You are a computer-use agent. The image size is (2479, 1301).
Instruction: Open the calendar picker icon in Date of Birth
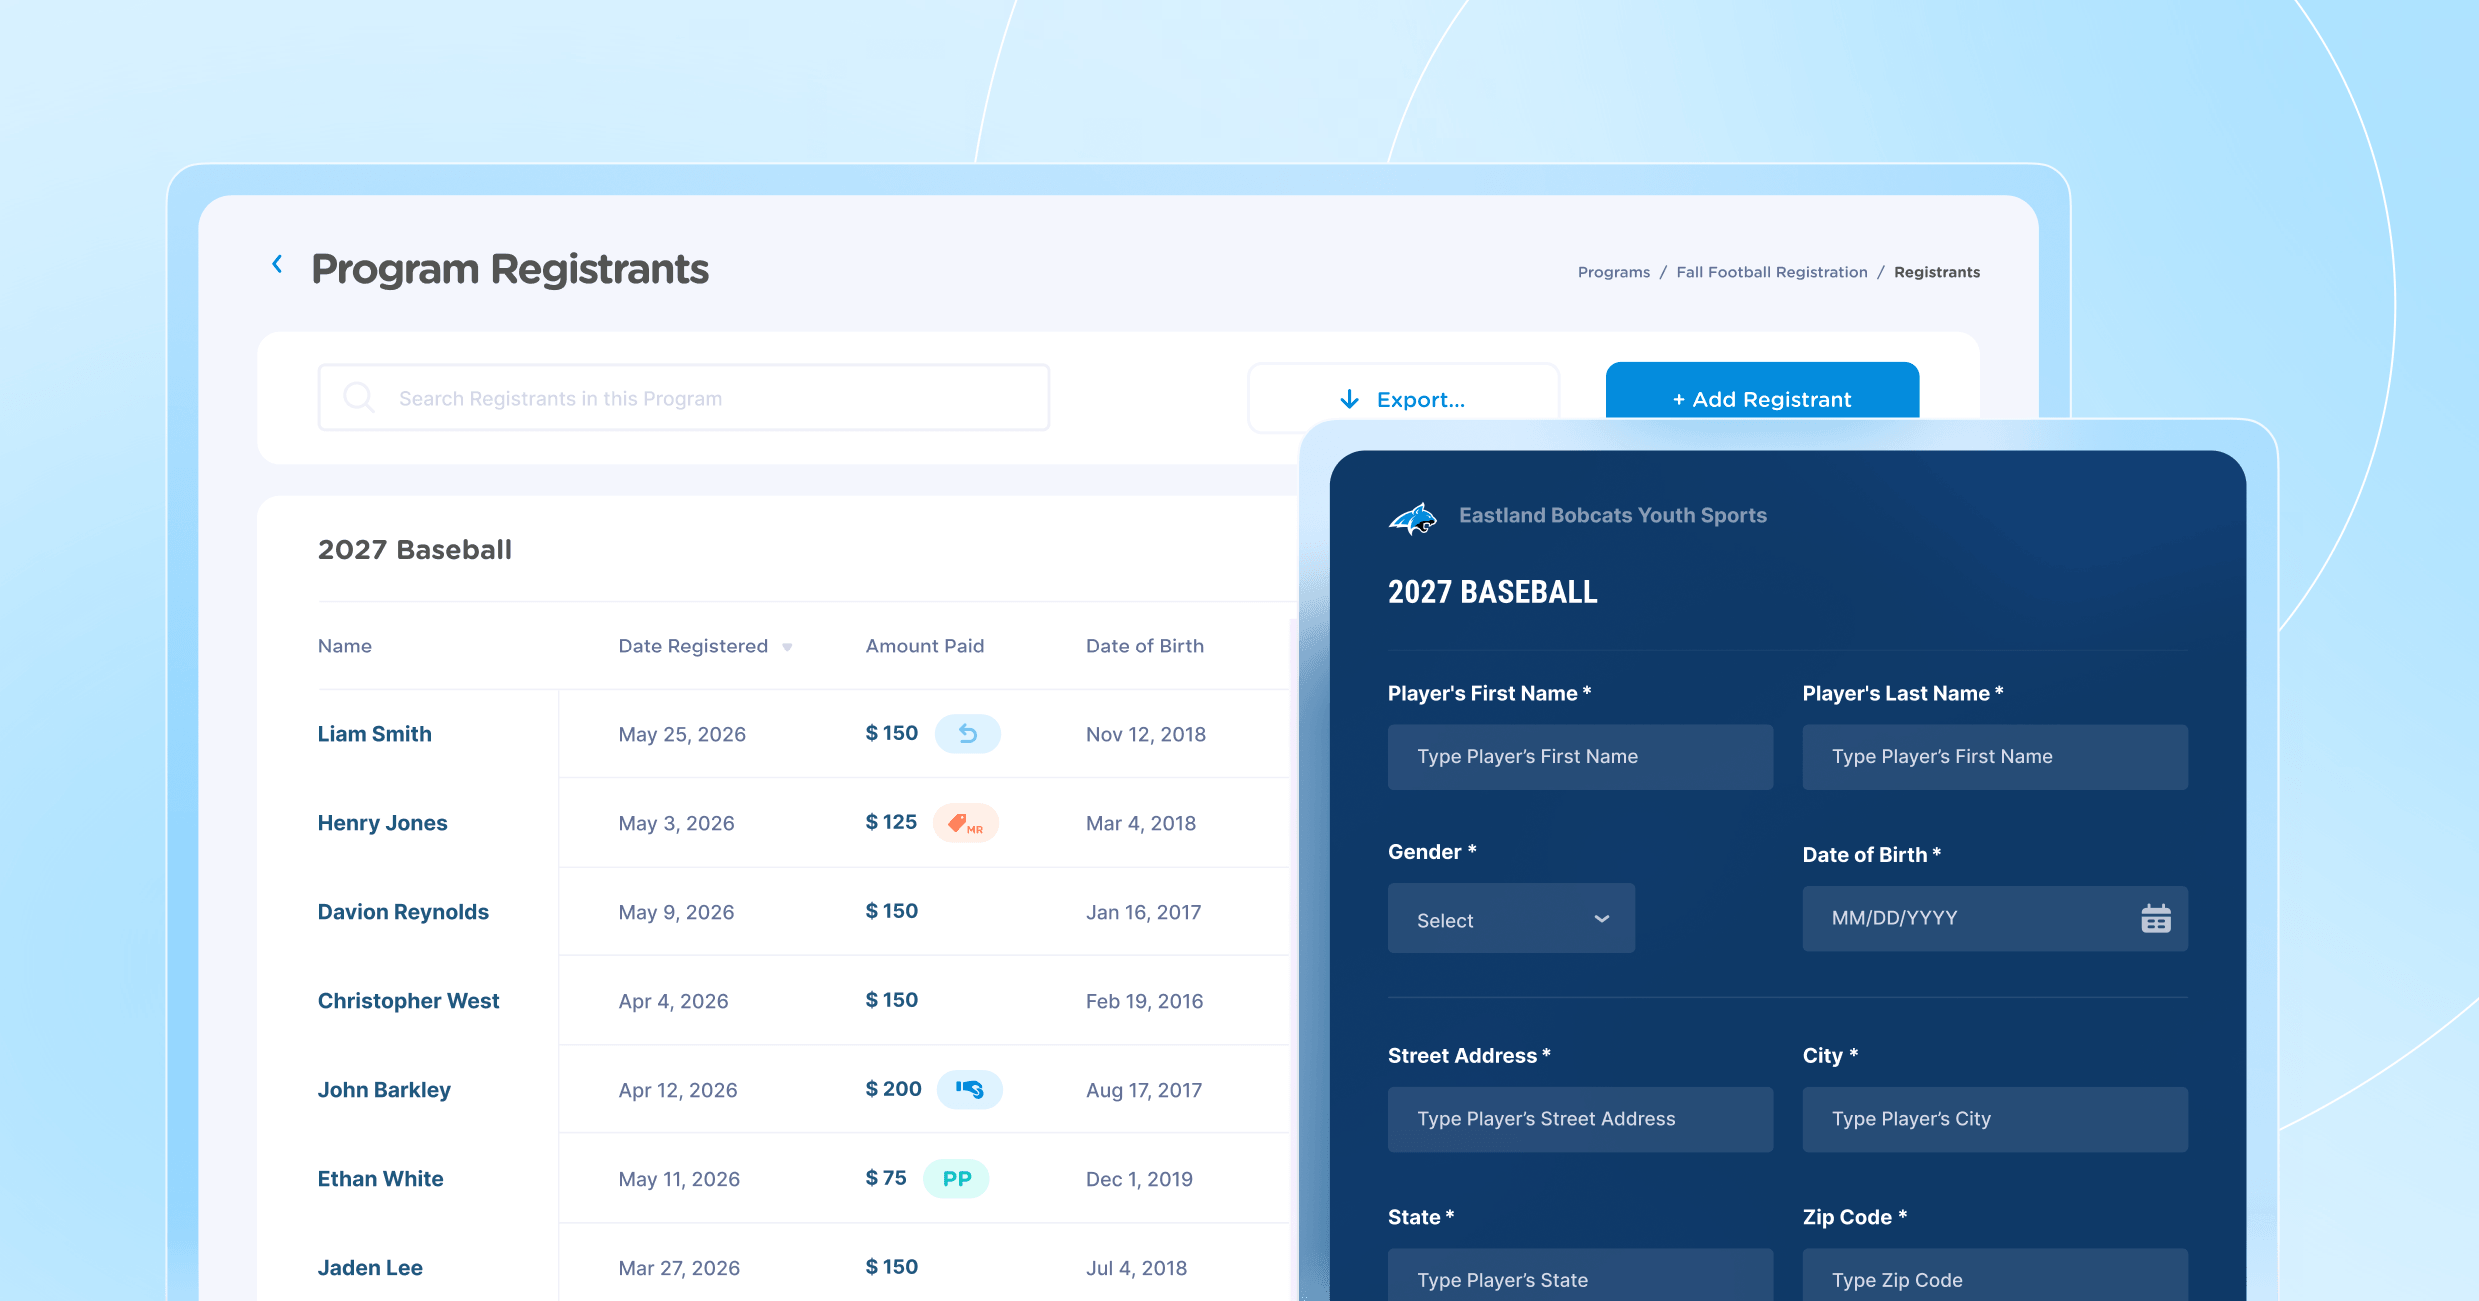click(2155, 918)
